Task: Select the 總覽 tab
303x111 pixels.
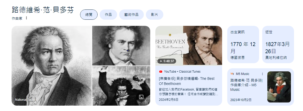Action: click(89, 15)
